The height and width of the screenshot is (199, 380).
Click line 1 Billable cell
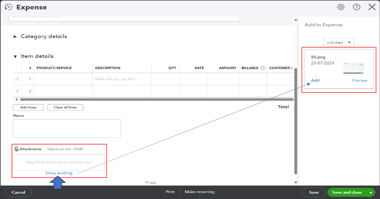coord(253,79)
